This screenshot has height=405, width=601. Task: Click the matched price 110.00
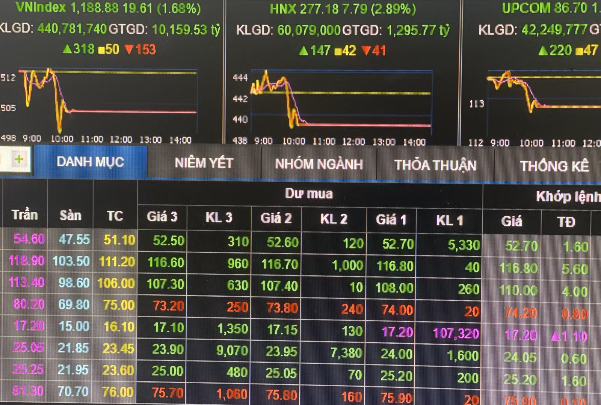(x=518, y=290)
